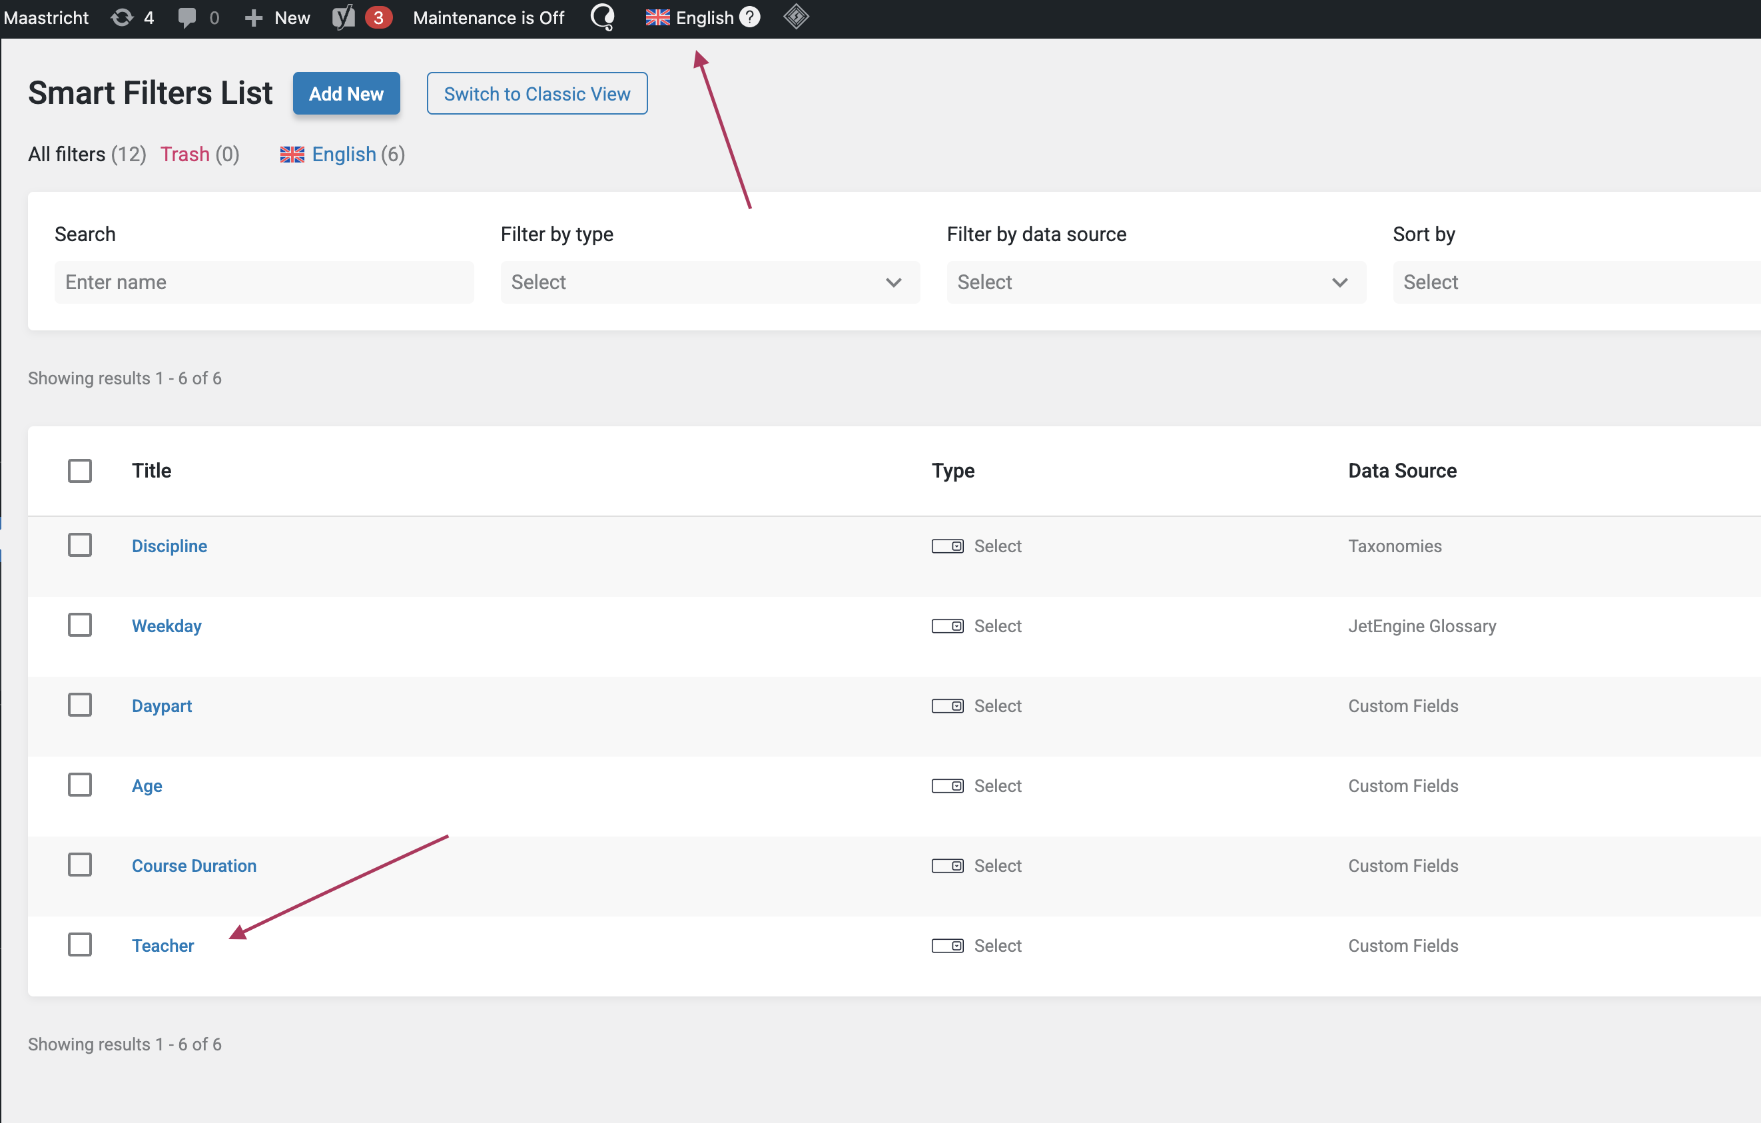Click the plus New icon in admin bar
Screen dimensions: 1761x1123
click(x=254, y=17)
